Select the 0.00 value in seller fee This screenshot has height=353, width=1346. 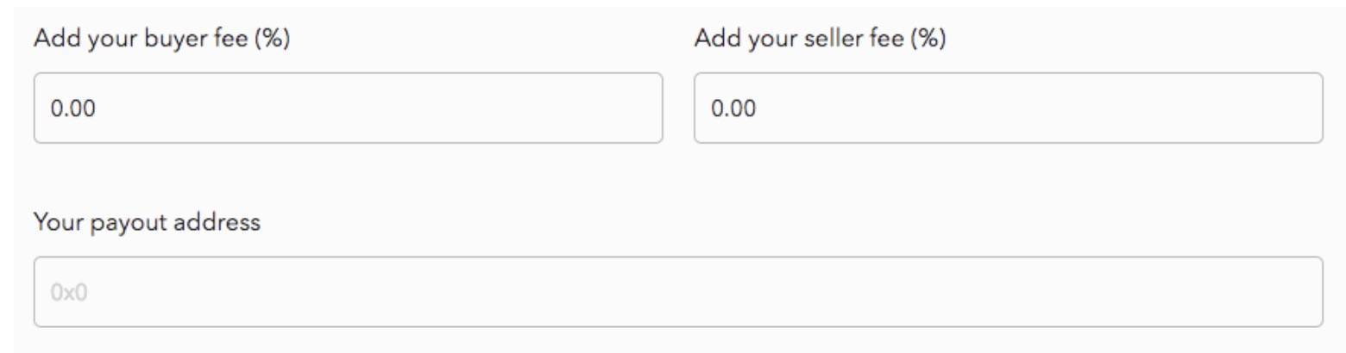[733, 108]
